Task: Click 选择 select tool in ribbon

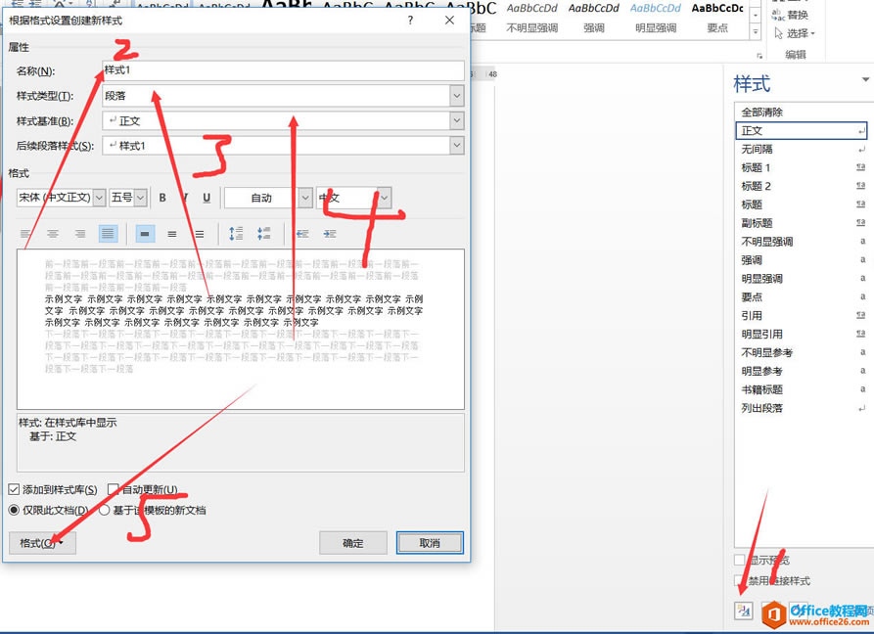Action: coord(795,34)
